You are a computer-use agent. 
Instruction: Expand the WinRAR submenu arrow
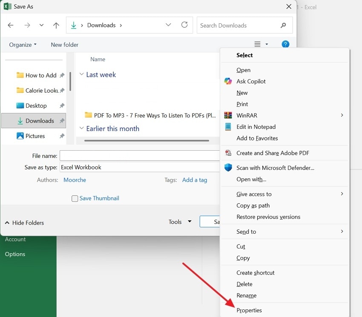pos(342,115)
